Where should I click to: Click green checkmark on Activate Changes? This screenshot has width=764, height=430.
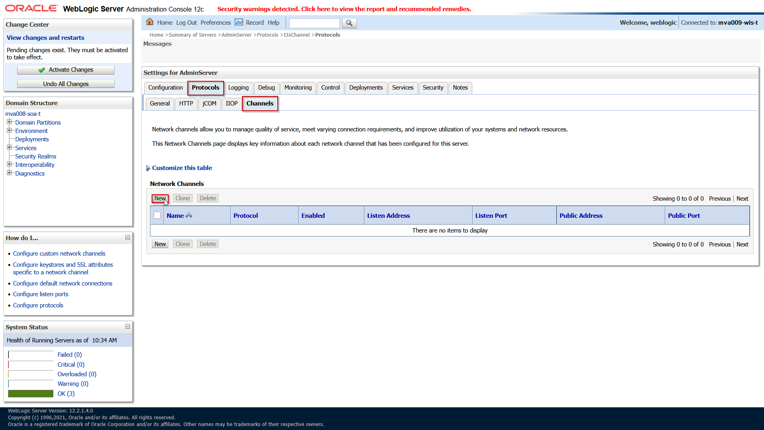[x=42, y=70]
